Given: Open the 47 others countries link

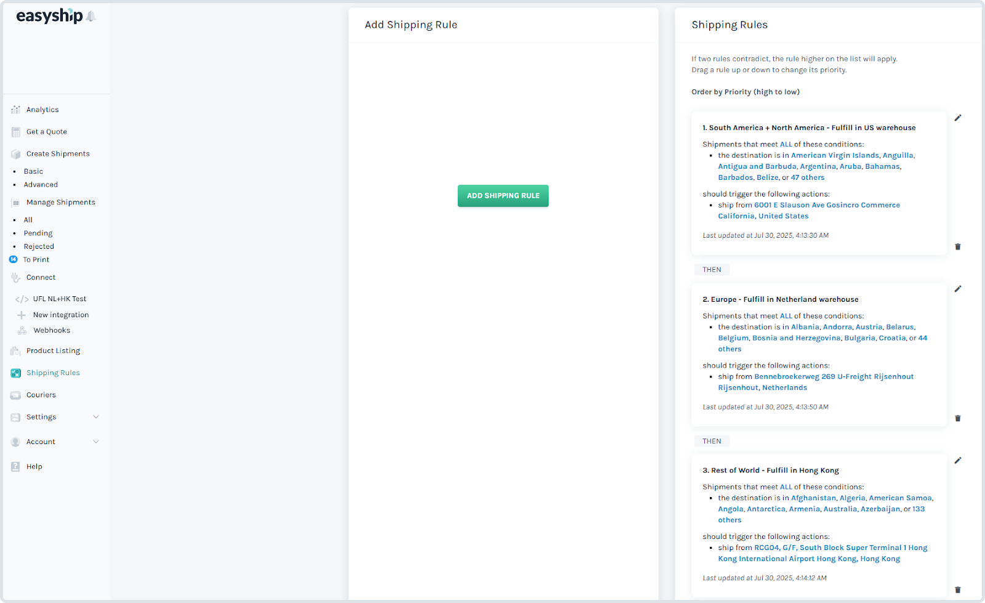Looking at the screenshot, I should point(808,177).
